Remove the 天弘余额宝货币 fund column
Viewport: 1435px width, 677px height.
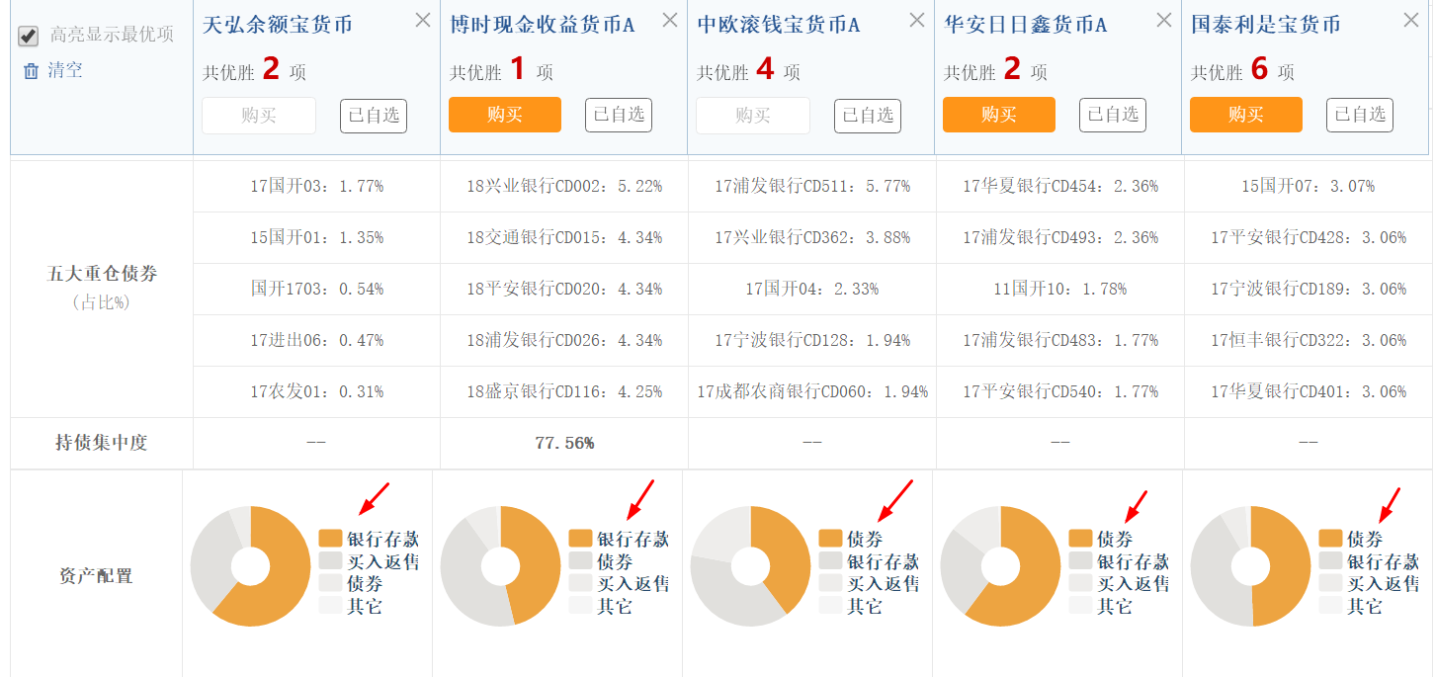click(x=423, y=20)
